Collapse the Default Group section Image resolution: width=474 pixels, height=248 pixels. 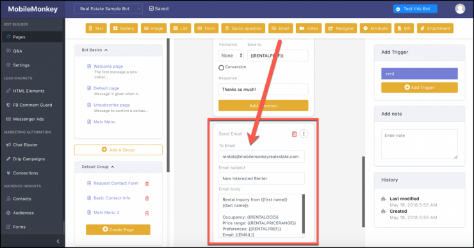113,167
